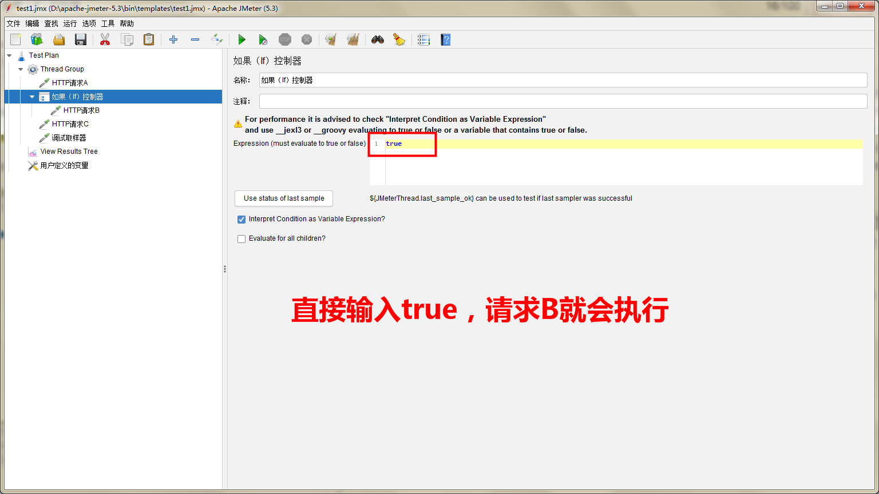879x494 pixels.
Task: Click the Clear broom toolbar icon
Action: (330, 39)
